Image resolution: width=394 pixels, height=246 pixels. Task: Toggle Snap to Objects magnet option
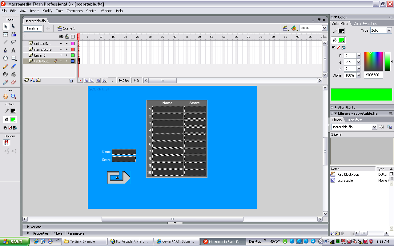6,143
